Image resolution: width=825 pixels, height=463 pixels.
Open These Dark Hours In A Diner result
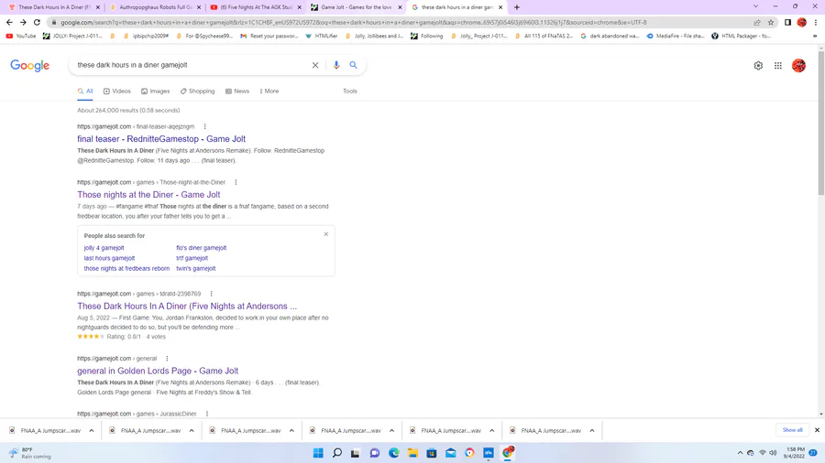pos(187,306)
